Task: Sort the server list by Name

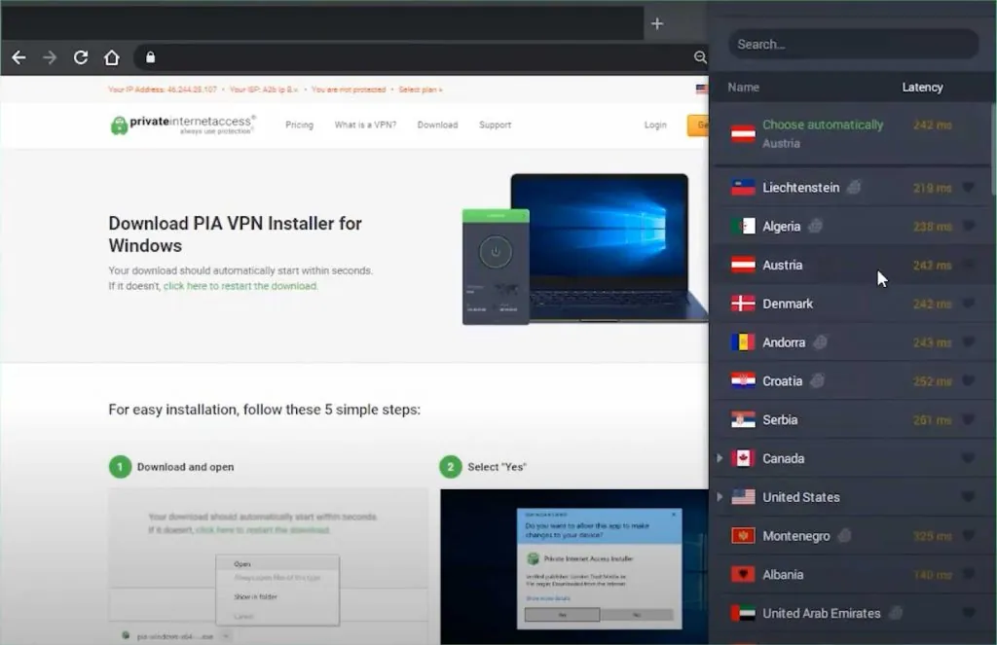Action: [x=743, y=87]
